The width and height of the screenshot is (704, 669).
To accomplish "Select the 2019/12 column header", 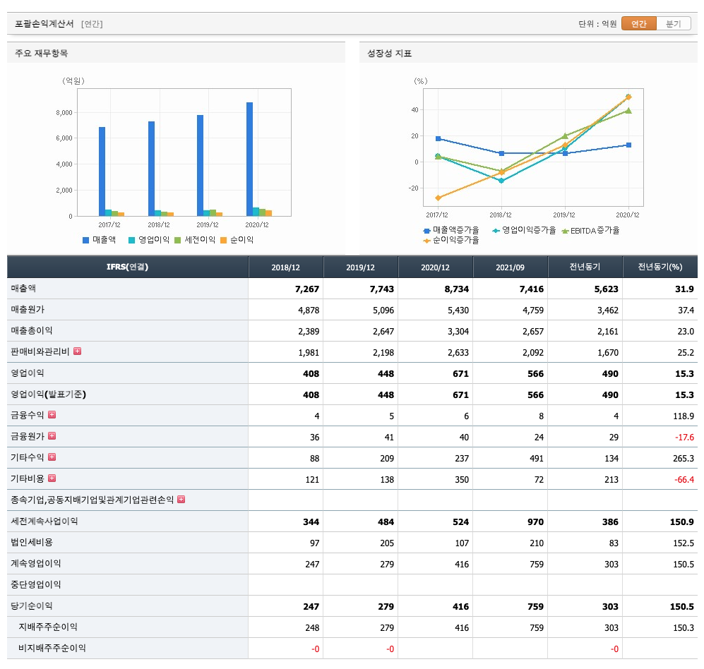I will tap(361, 267).
